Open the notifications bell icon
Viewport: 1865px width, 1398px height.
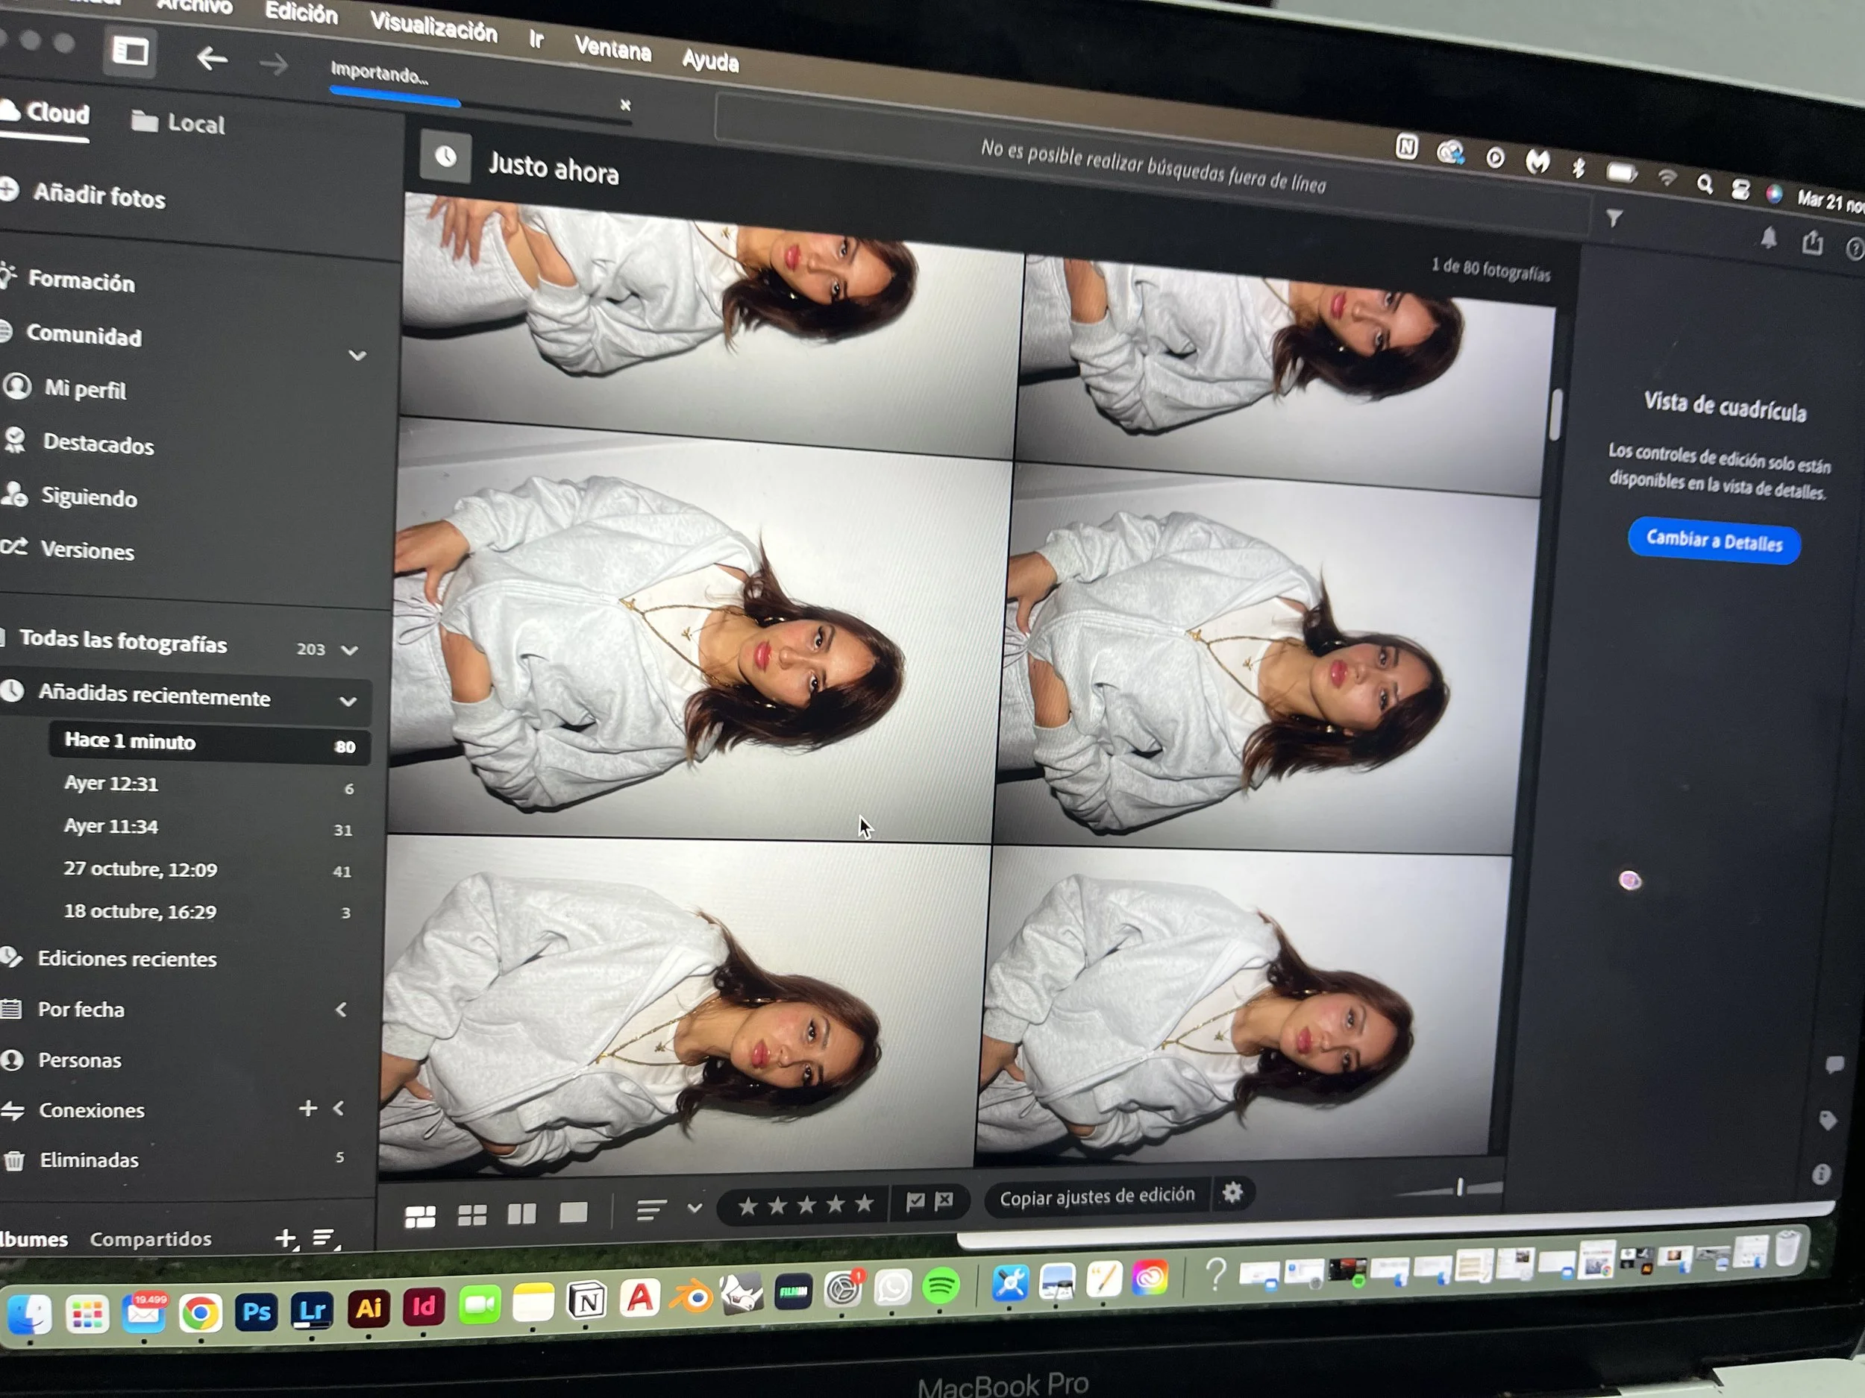1769,239
